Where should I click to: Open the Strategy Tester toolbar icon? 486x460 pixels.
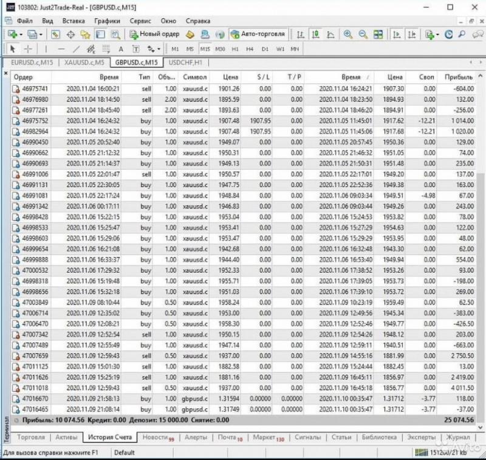click(x=115, y=35)
